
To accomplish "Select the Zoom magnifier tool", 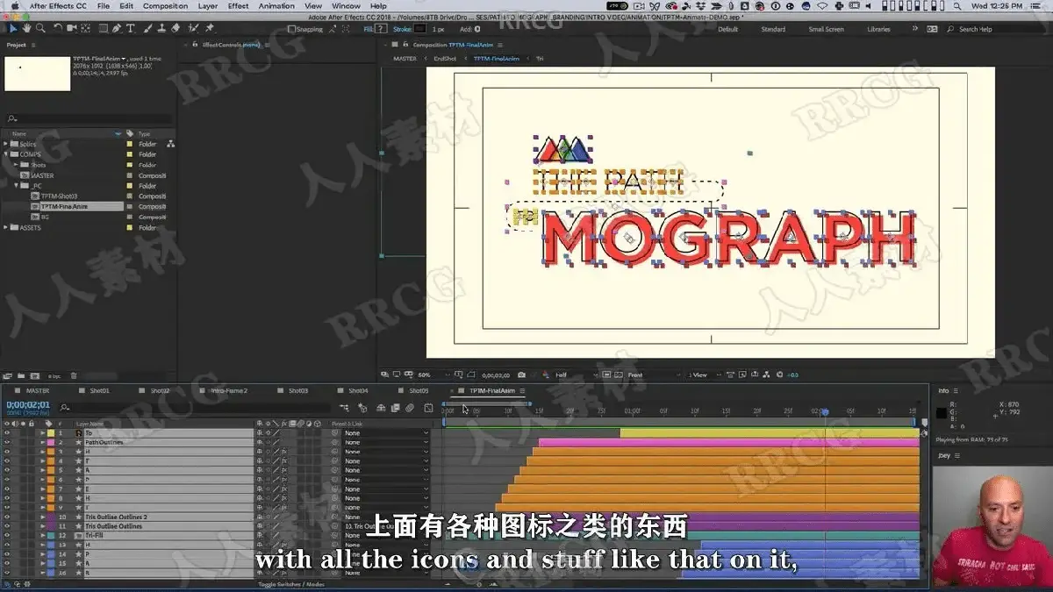I will tap(39, 28).
